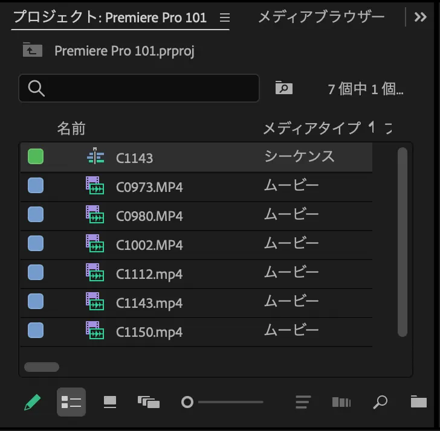440x431 pixels.
Task: Create a New Bin with folder icon
Action: coord(419,401)
